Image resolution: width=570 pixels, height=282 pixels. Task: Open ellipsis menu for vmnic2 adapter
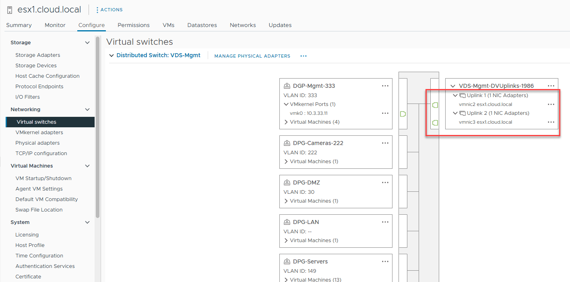[551, 104]
